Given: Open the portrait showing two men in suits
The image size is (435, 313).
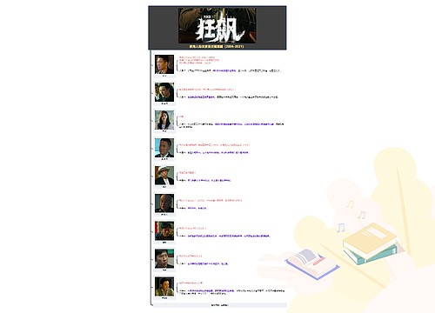Looking at the screenshot, I should (164, 92).
